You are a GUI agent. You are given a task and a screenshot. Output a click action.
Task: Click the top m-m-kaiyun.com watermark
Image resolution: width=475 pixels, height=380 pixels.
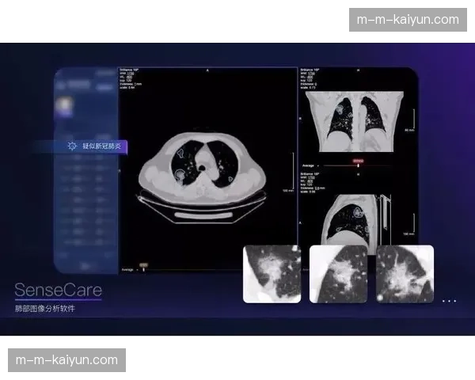408,20
